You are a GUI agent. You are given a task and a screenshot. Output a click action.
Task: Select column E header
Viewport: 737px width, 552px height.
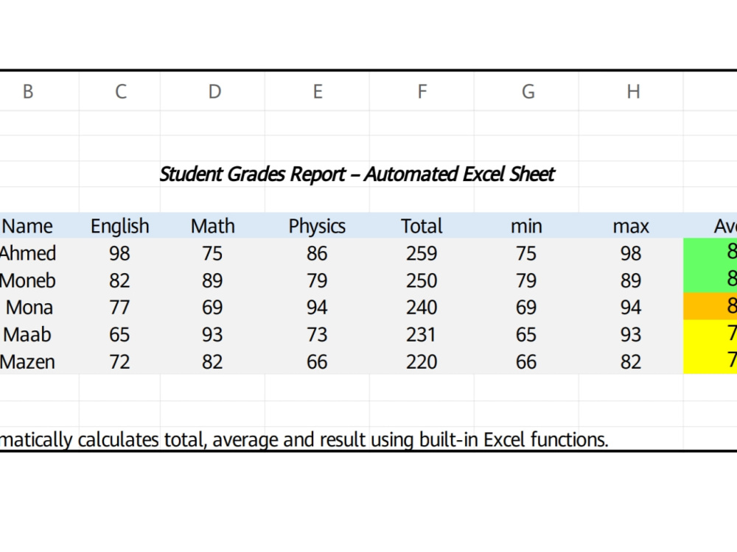click(x=317, y=91)
